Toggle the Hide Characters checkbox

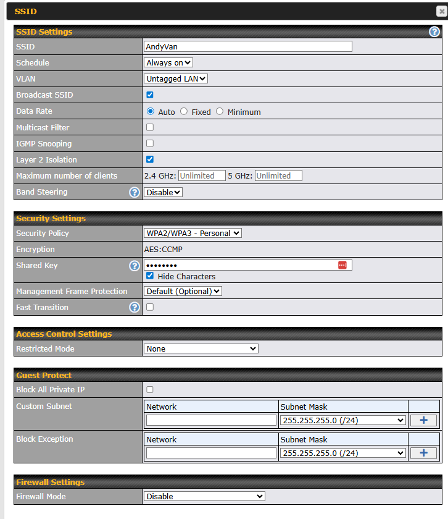click(x=149, y=276)
